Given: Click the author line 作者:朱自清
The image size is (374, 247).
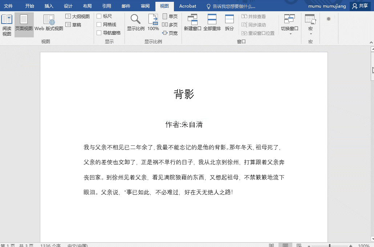Looking at the screenshot, I should pyautogui.click(x=184, y=124).
